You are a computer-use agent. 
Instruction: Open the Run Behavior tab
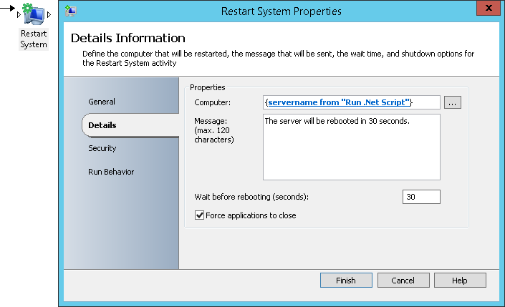pos(111,172)
